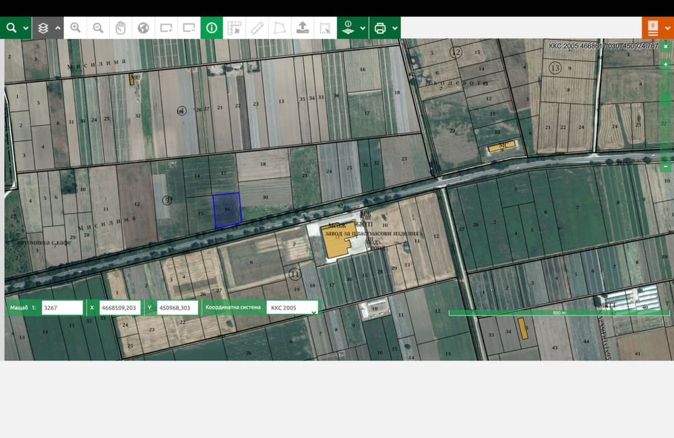Activate the pan hand tool

click(x=121, y=28)
